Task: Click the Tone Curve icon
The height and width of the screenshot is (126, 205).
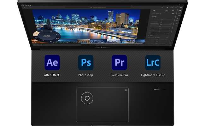Action: [149, 33]
